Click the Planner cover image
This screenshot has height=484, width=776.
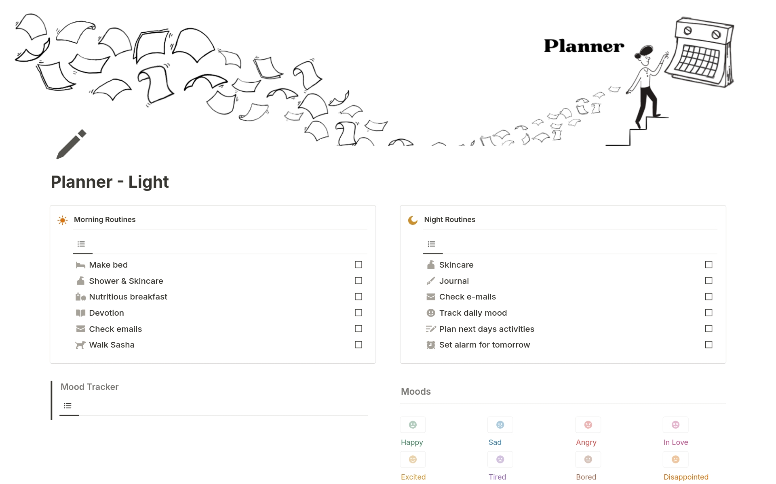click(388, 73)
